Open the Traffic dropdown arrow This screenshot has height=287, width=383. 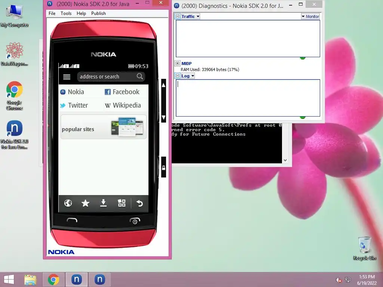198,16
